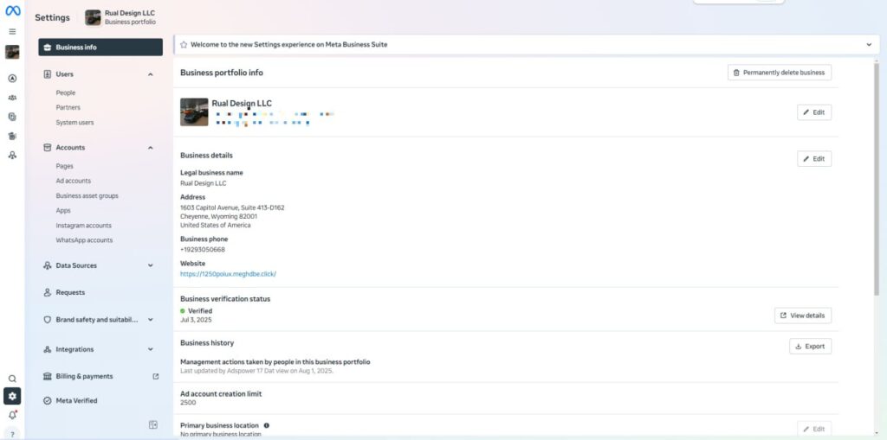Expand the Data Sources section
Viewport: 887px width, 440px height.
[x=151, y=265]
